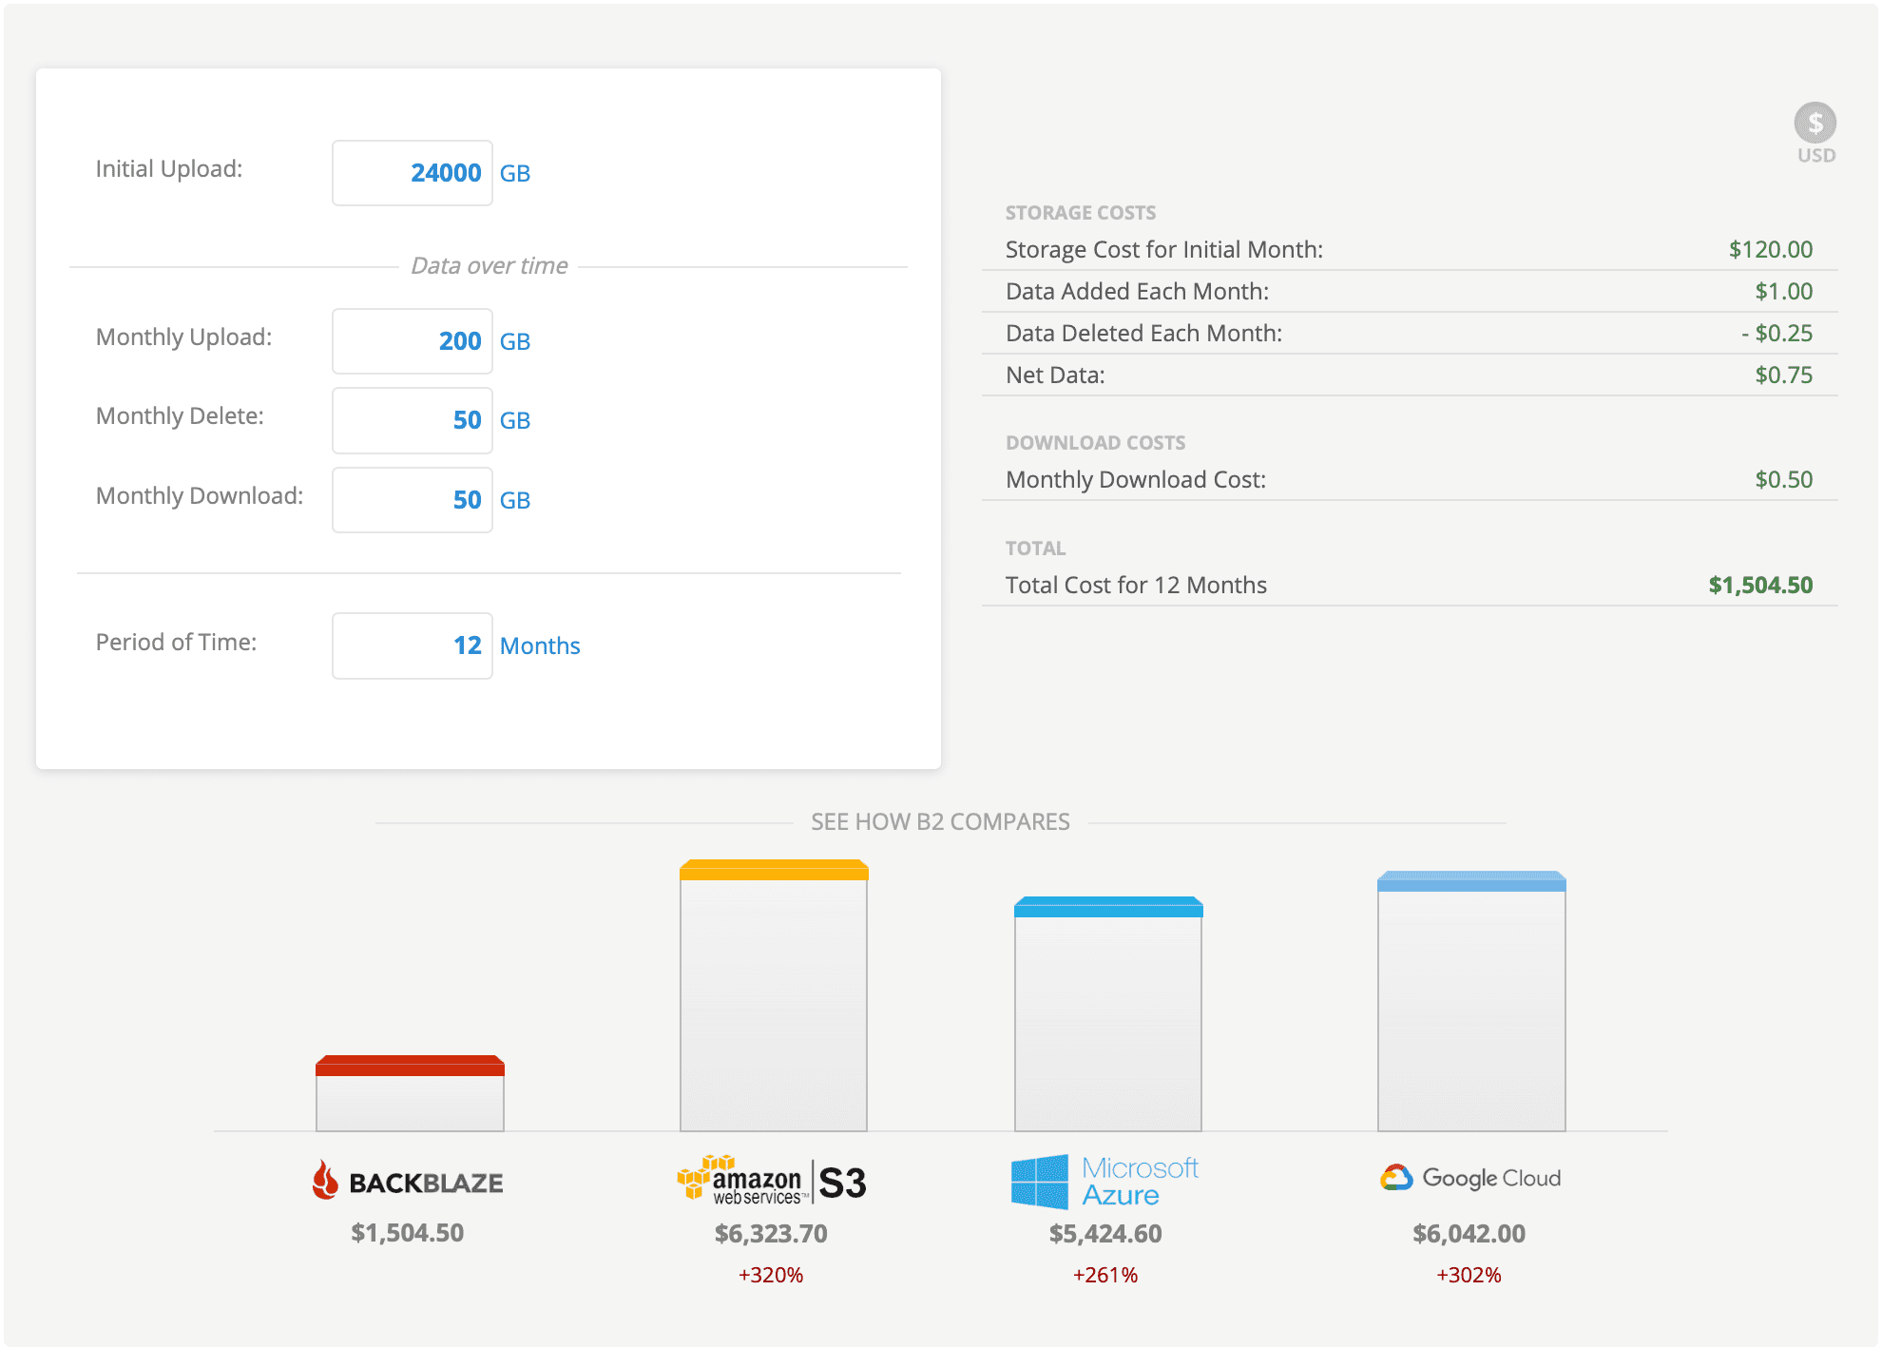Click GB unit next to Initial Upload
The width and height of the screenshot is (1882, 1348).
pos(515,174)
